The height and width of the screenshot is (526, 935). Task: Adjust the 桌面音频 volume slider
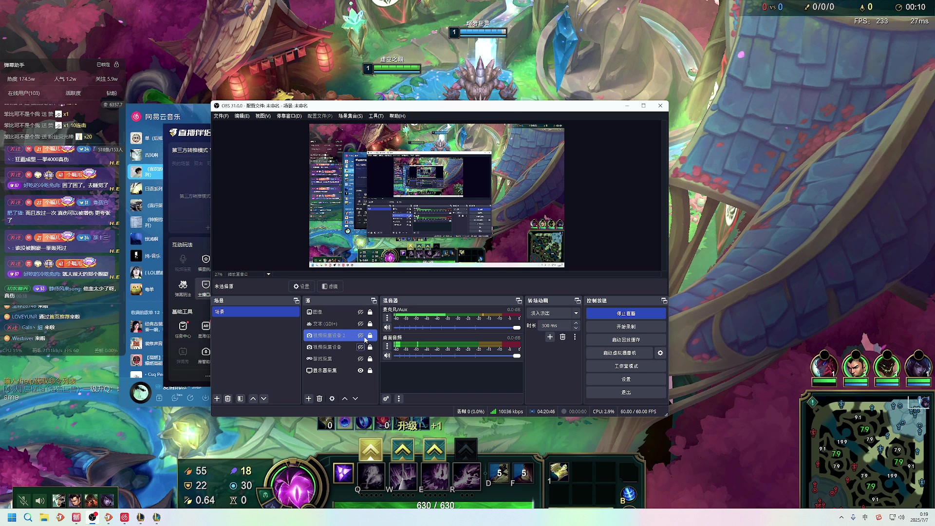coord(457,356)
